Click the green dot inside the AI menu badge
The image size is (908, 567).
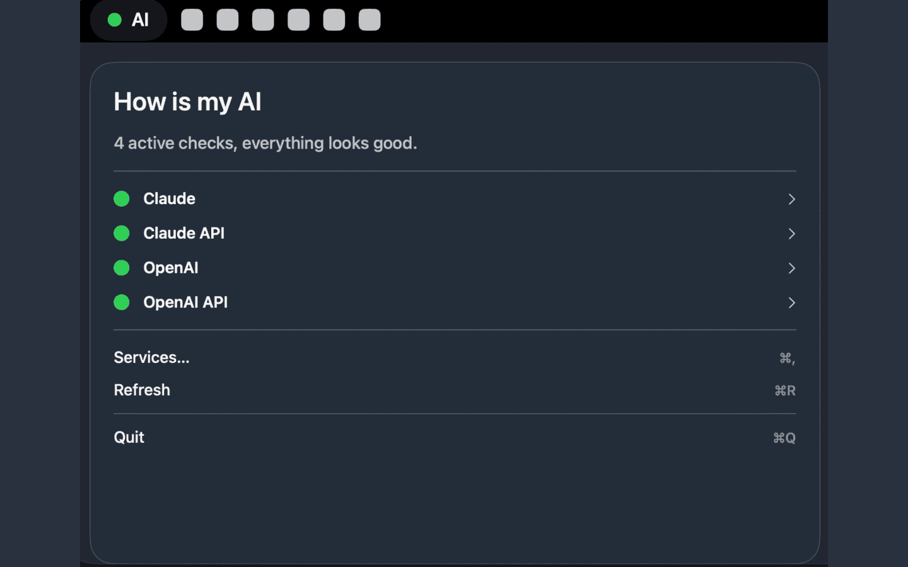pos(114,20)
